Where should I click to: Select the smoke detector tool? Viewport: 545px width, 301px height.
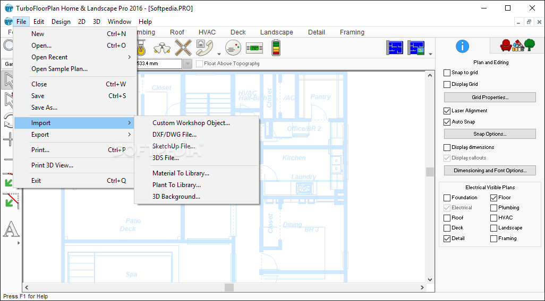tap(233, 48)
